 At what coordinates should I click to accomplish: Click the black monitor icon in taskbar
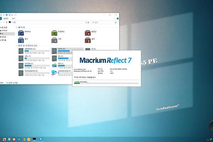point(34,138)
